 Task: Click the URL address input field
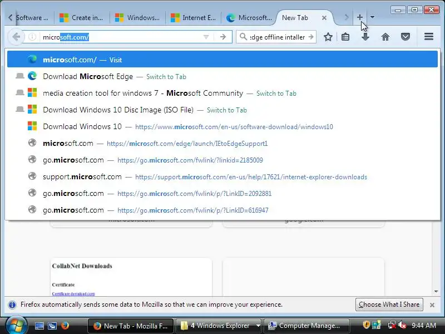point(122,37)
